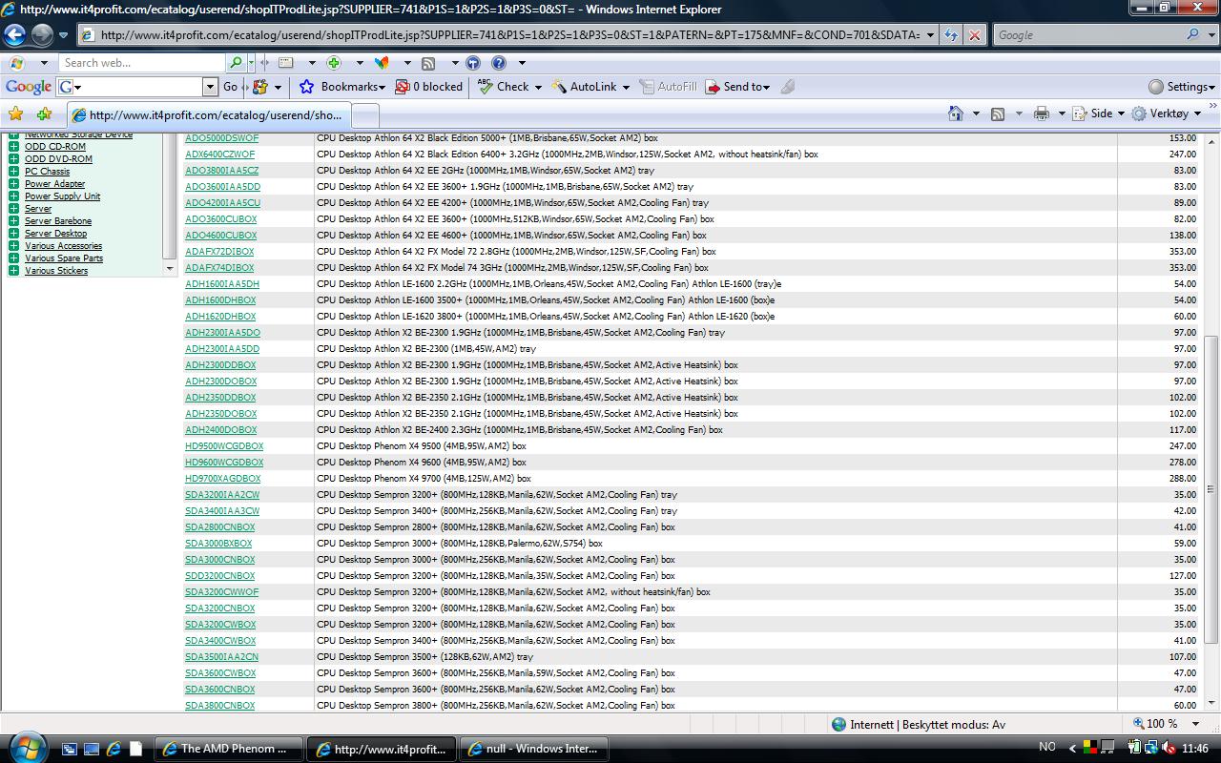Go back with the Back arrow button

pyautogui.click(x=14, y=35)
